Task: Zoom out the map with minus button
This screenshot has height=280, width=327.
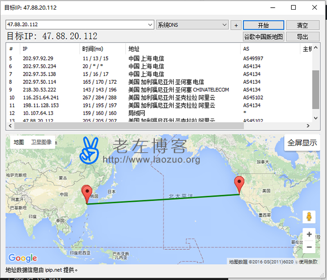Action: tap(309, 247)
